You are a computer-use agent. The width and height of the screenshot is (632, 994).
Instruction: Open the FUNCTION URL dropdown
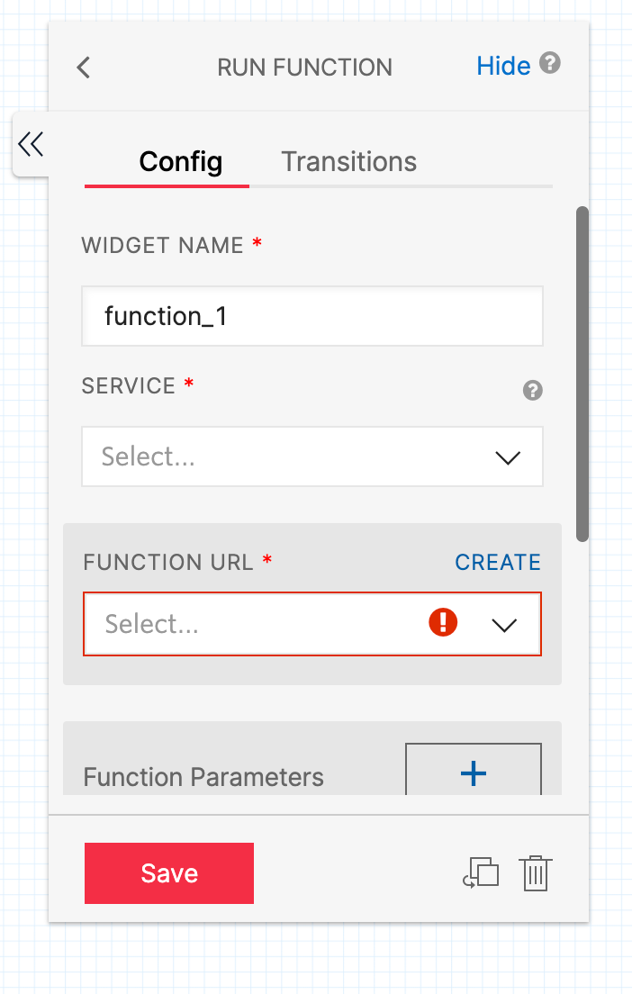(312, 623)
